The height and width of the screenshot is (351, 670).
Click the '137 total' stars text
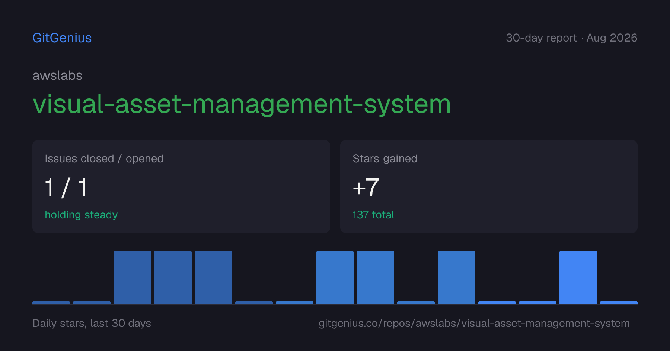pos(373,215)
